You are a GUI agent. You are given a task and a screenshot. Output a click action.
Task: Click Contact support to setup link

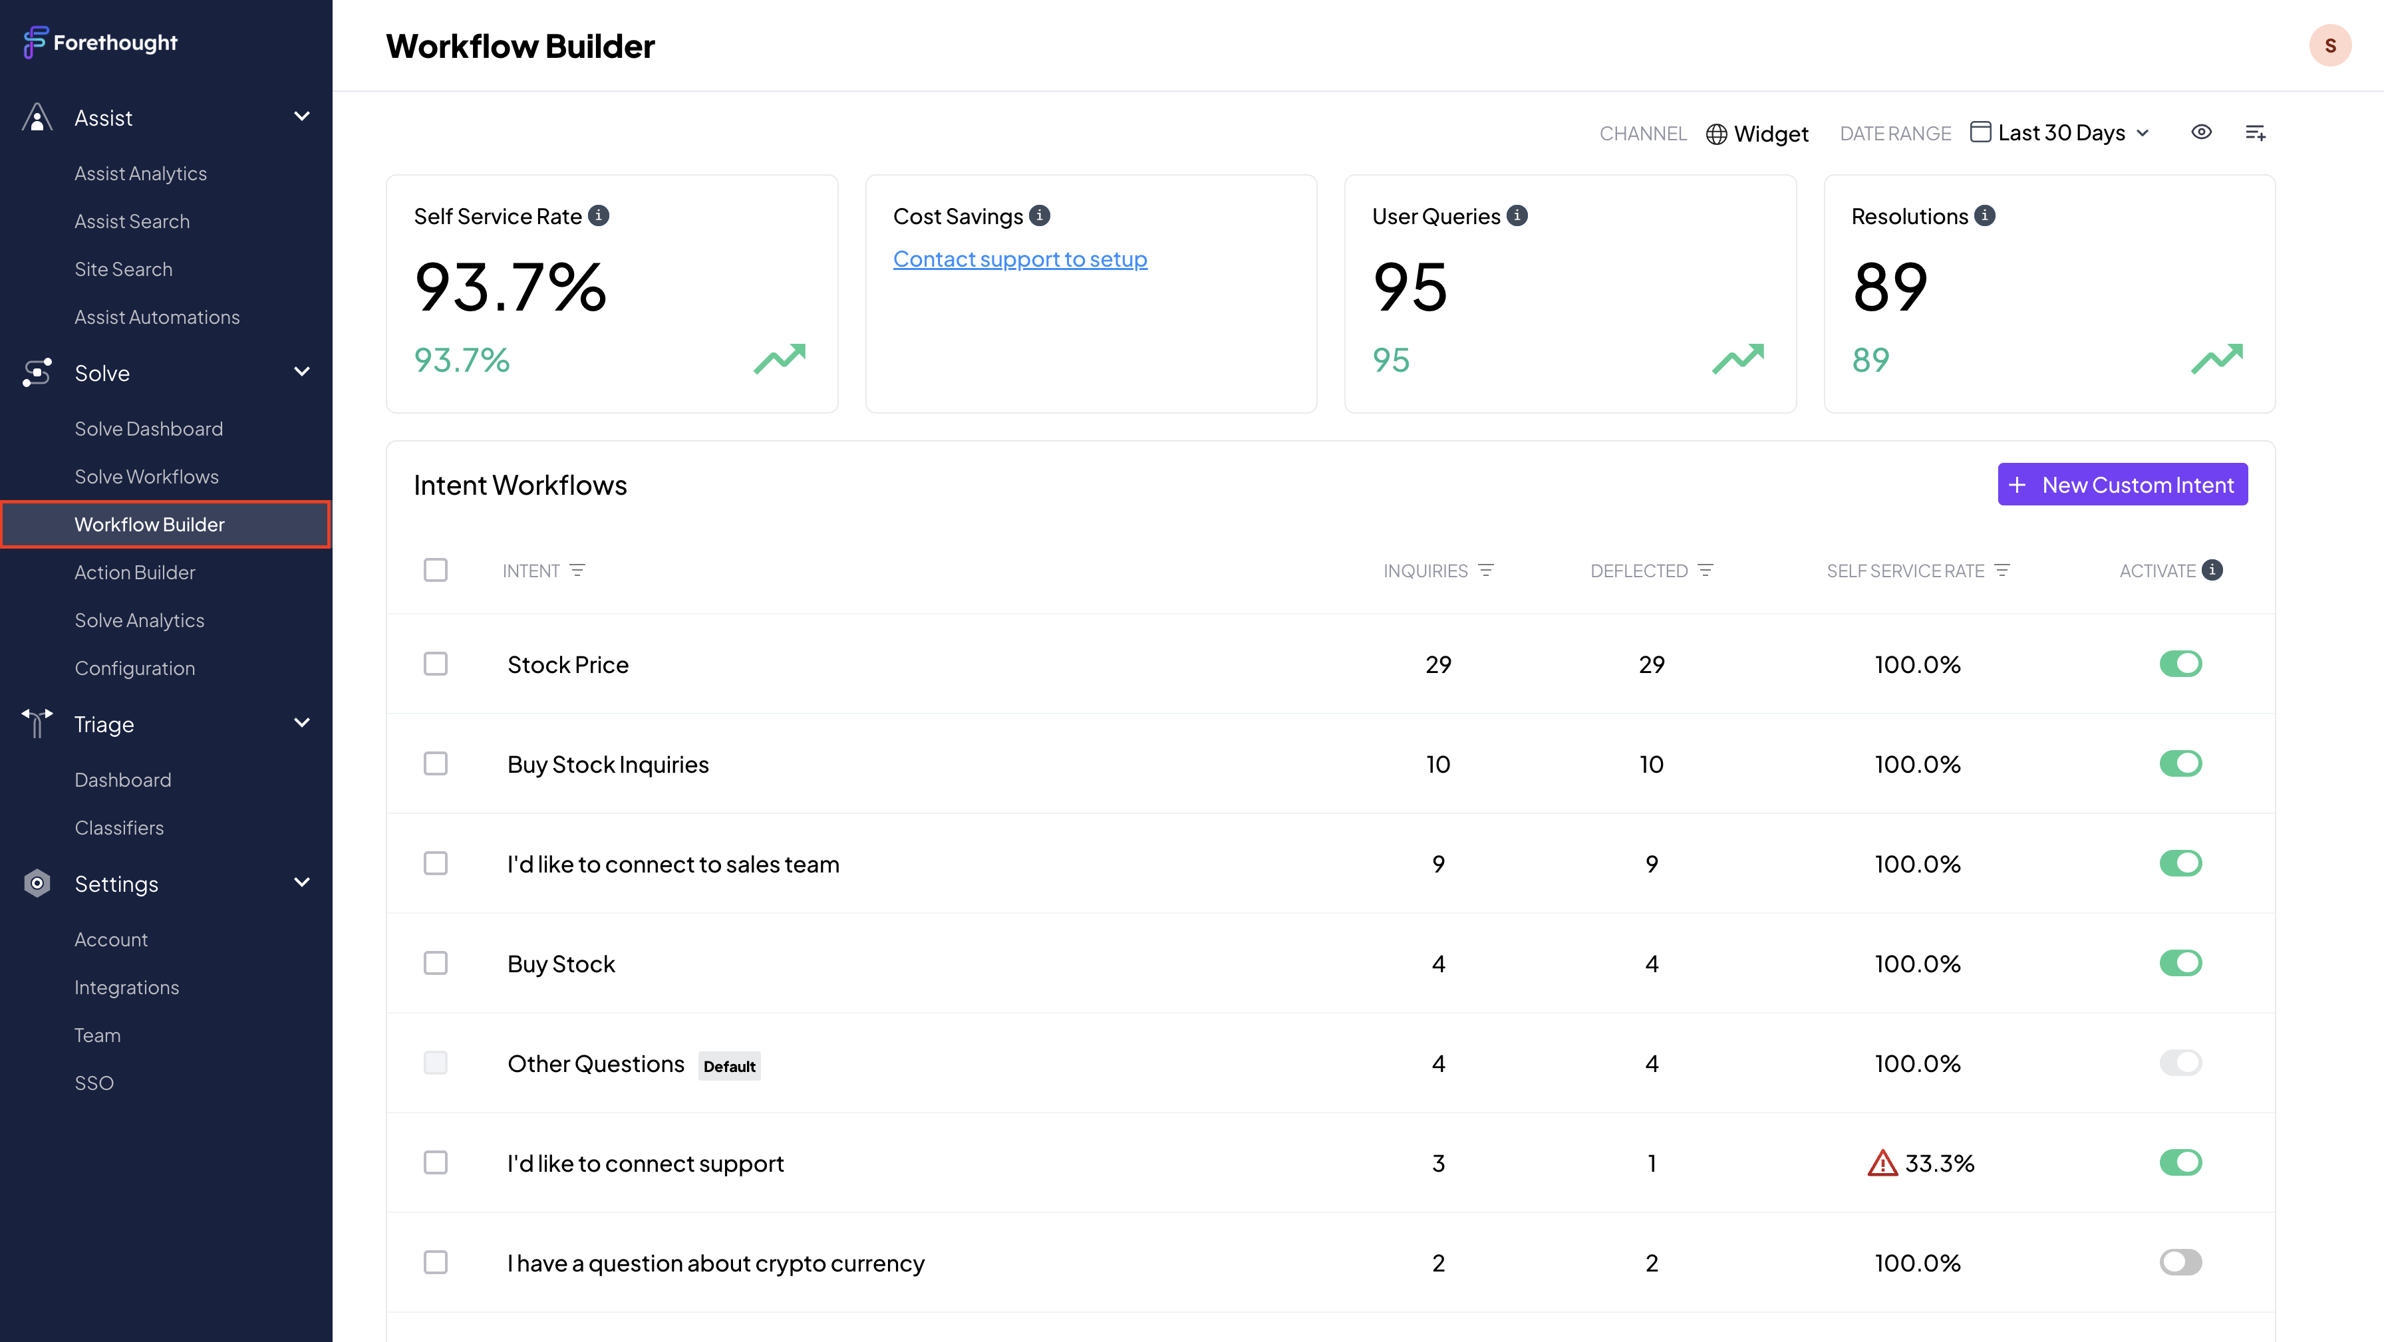1020,260
